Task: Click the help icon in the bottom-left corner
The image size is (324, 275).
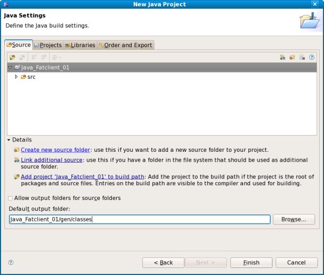Action: tap(11, 263)
